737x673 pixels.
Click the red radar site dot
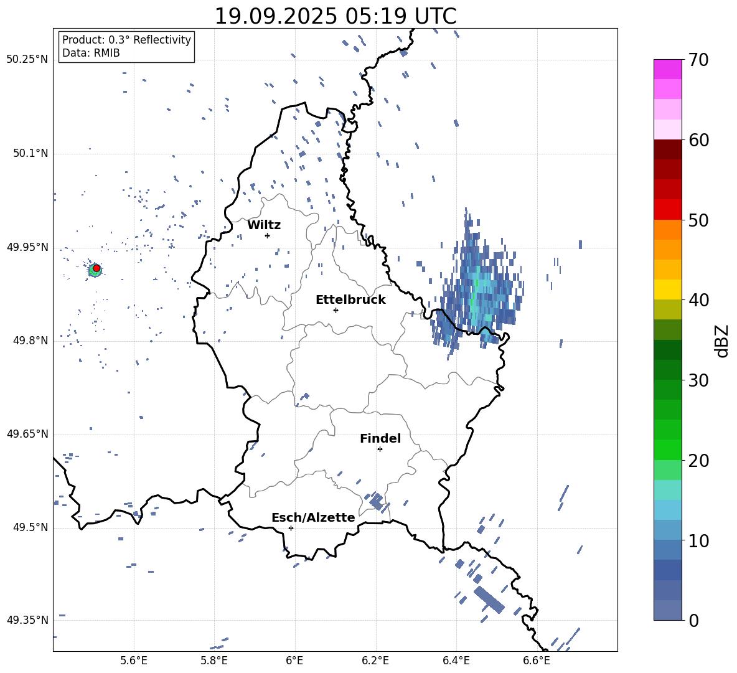pyautogui.click(x=96, y=268)
